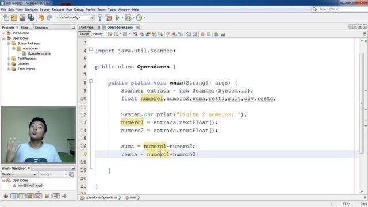Click the Toggle Bookmark icon in editor toolbar
The image size is (368, 207).
[x=181, y=34]
